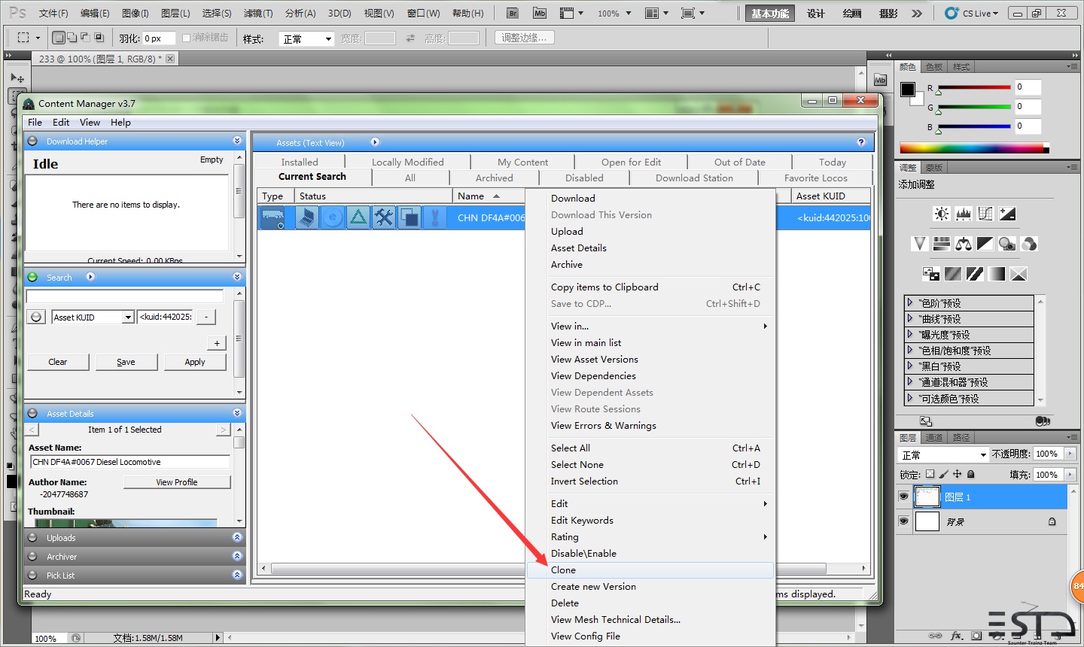The height and width of the screenshot is (647, 1084).
Task: Add an Exposure adjustment in Photoshop
Action: 1007,214
